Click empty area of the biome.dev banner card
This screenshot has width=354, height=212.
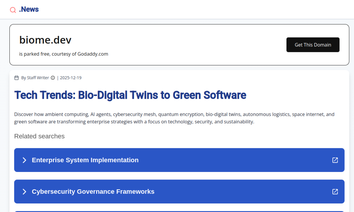tap(194, 45)
